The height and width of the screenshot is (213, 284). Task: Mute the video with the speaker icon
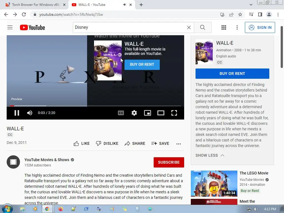(x=29, y=113)
